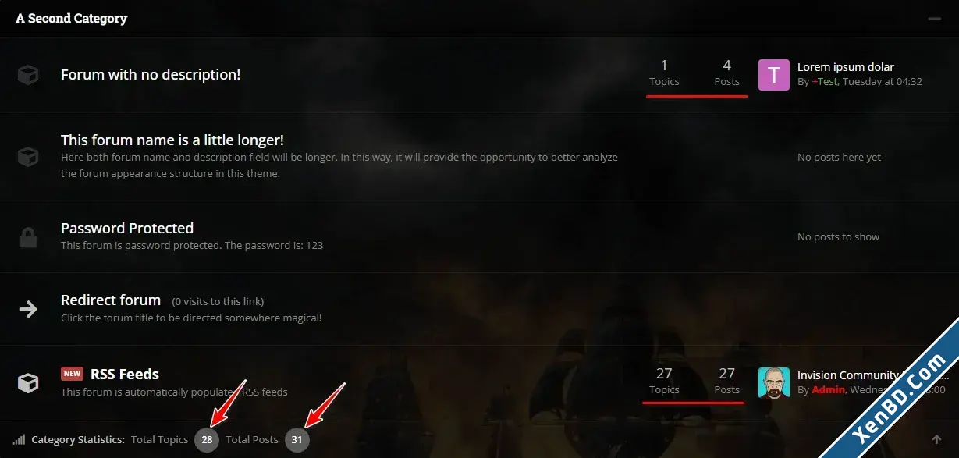Open the Invision Community latest topic
The width and height of the screenshot is (959, 458).
pyautogui.click(x=848, y=375)
